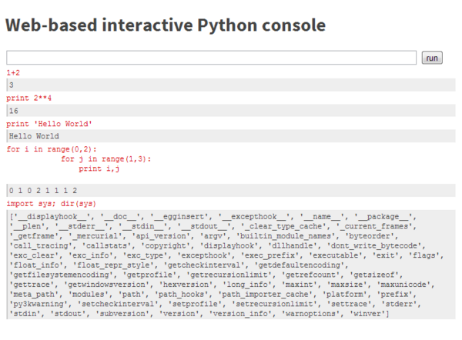Click the run button
Image resolution: width=462 pixels, height=340 pixels.
pos(432,58)
